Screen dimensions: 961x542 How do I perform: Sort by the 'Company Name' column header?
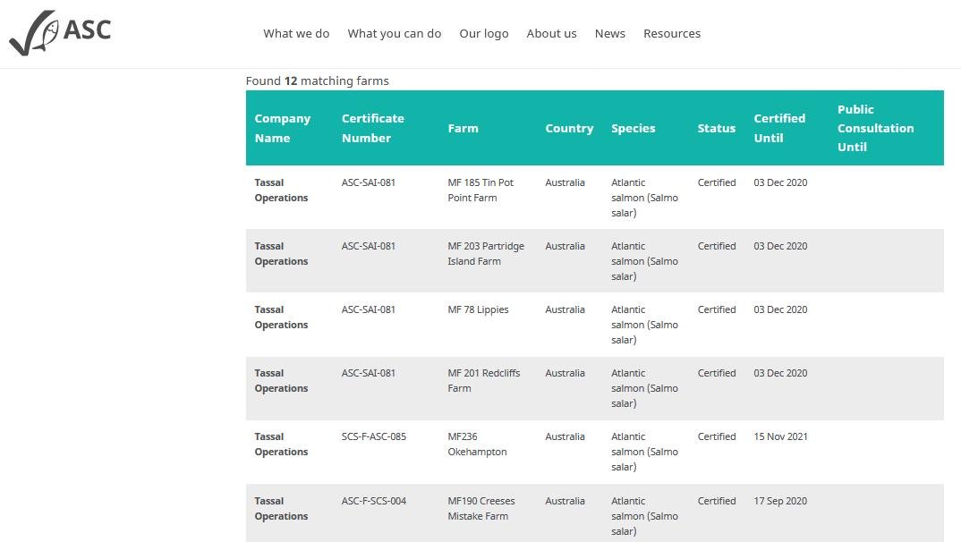tap(283, 128)
